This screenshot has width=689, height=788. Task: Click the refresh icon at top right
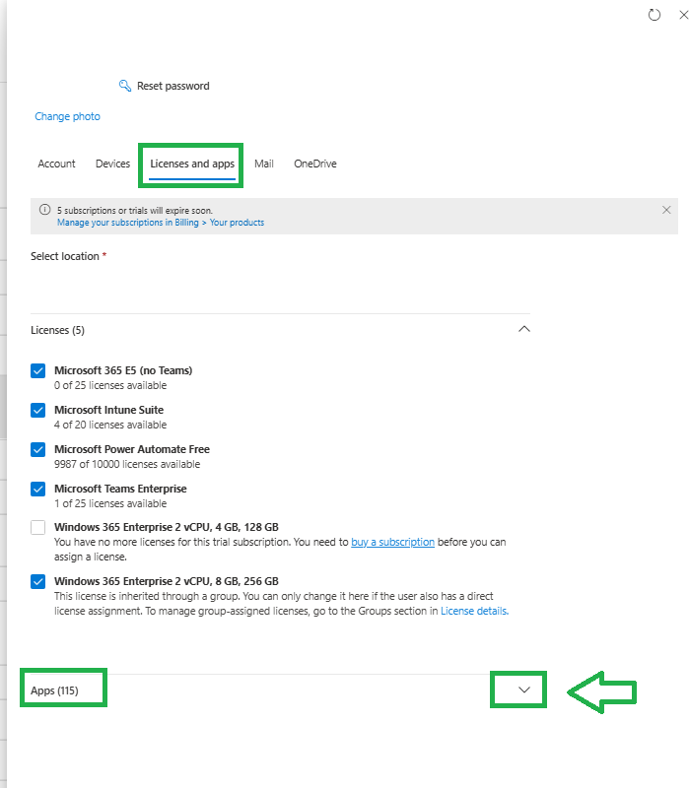click(x=655, y=15)
